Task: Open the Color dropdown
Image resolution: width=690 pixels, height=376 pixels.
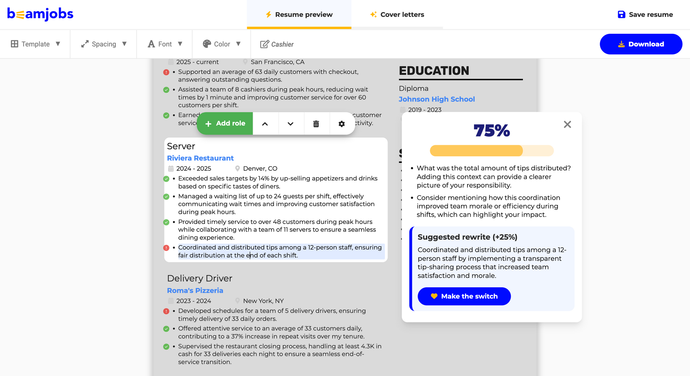Action: (222, 44)
